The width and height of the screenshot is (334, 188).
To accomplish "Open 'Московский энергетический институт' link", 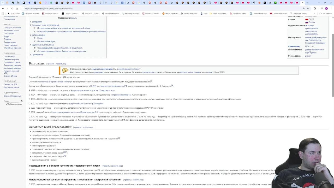I will pos(55,82).
